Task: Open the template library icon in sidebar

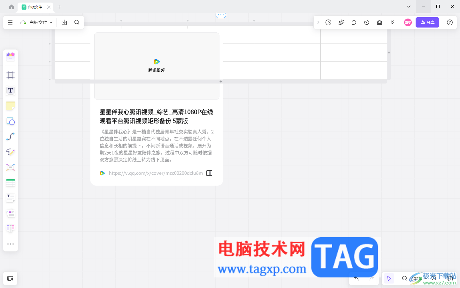Action: click(x=11, y=57)
